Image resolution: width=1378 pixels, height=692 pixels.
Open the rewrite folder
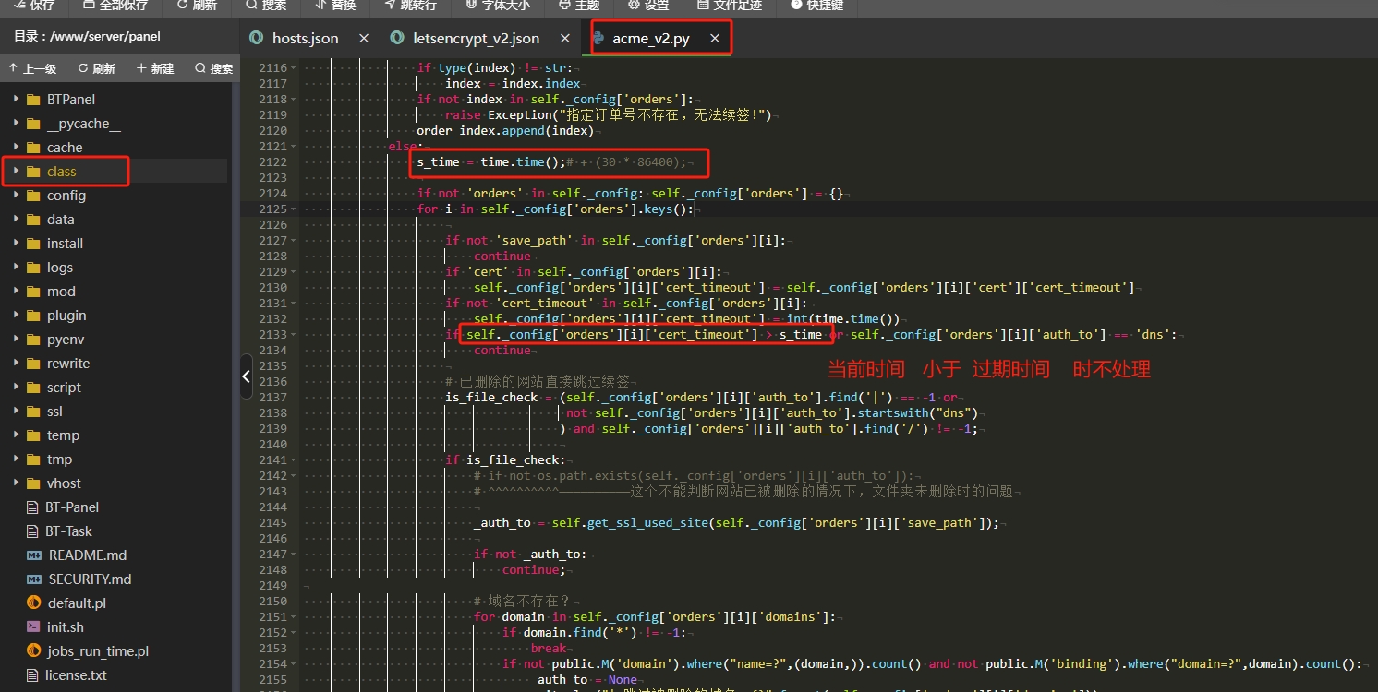(x=68, y=363)
